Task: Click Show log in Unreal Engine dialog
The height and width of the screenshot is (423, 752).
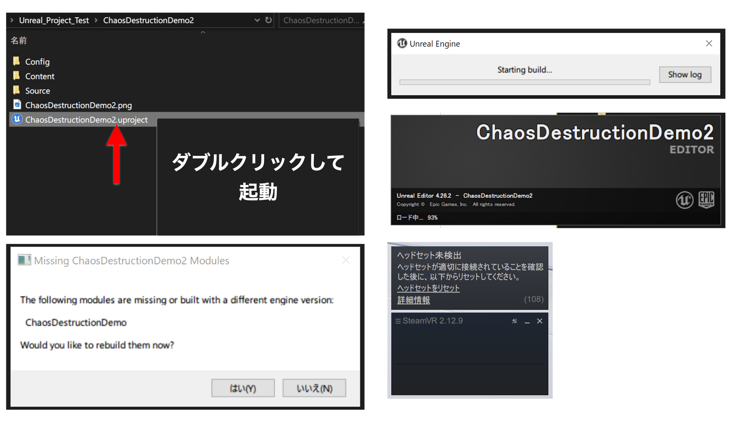Action: pyautogui.click(x=685, y=75)
